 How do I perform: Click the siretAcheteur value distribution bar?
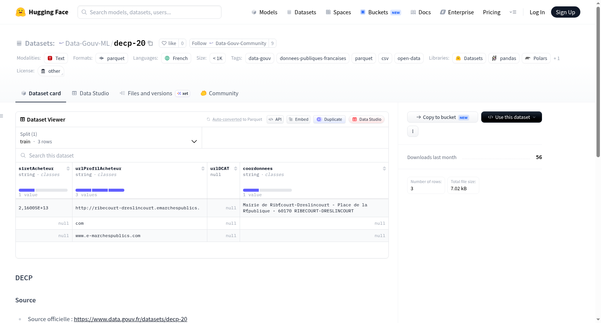coord(43,190)
